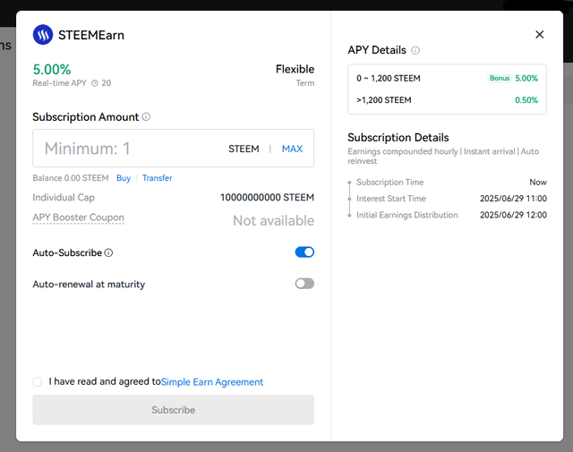573x452 pixels.
Task: Click the 'Interest Start Time' label
Action: [391, 199]
